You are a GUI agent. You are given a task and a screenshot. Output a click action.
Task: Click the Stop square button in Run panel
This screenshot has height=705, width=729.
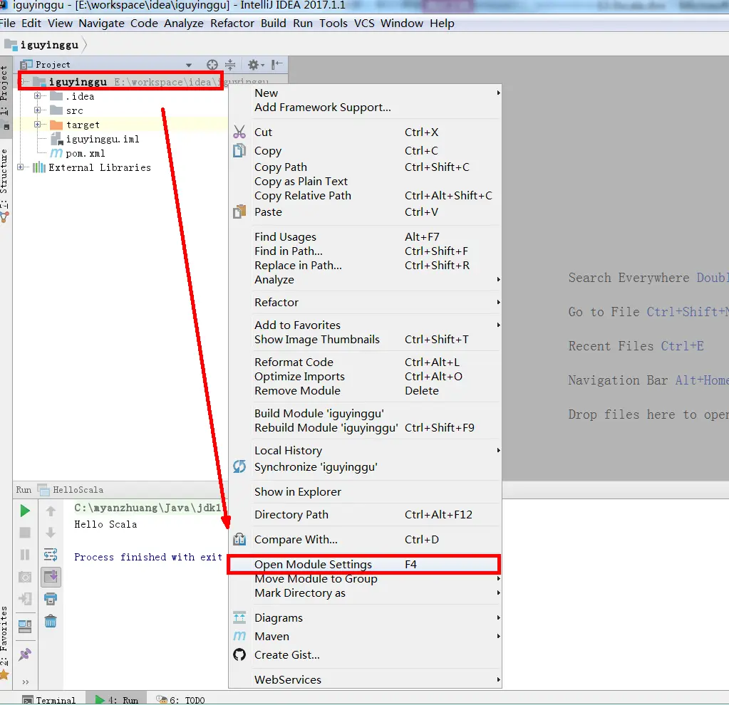pos(25,533)
